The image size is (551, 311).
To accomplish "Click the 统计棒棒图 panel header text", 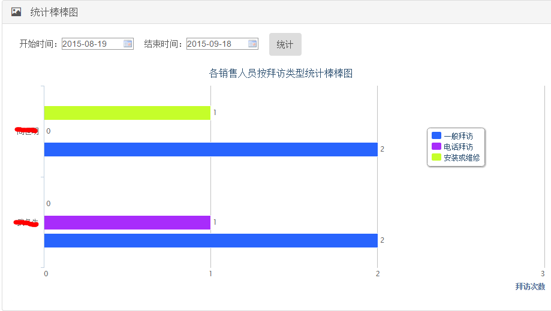I will tap(54, 13).
